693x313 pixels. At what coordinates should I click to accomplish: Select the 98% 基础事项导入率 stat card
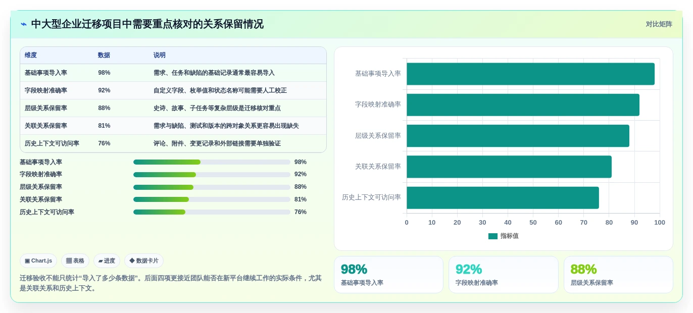(x=388, y=275)
